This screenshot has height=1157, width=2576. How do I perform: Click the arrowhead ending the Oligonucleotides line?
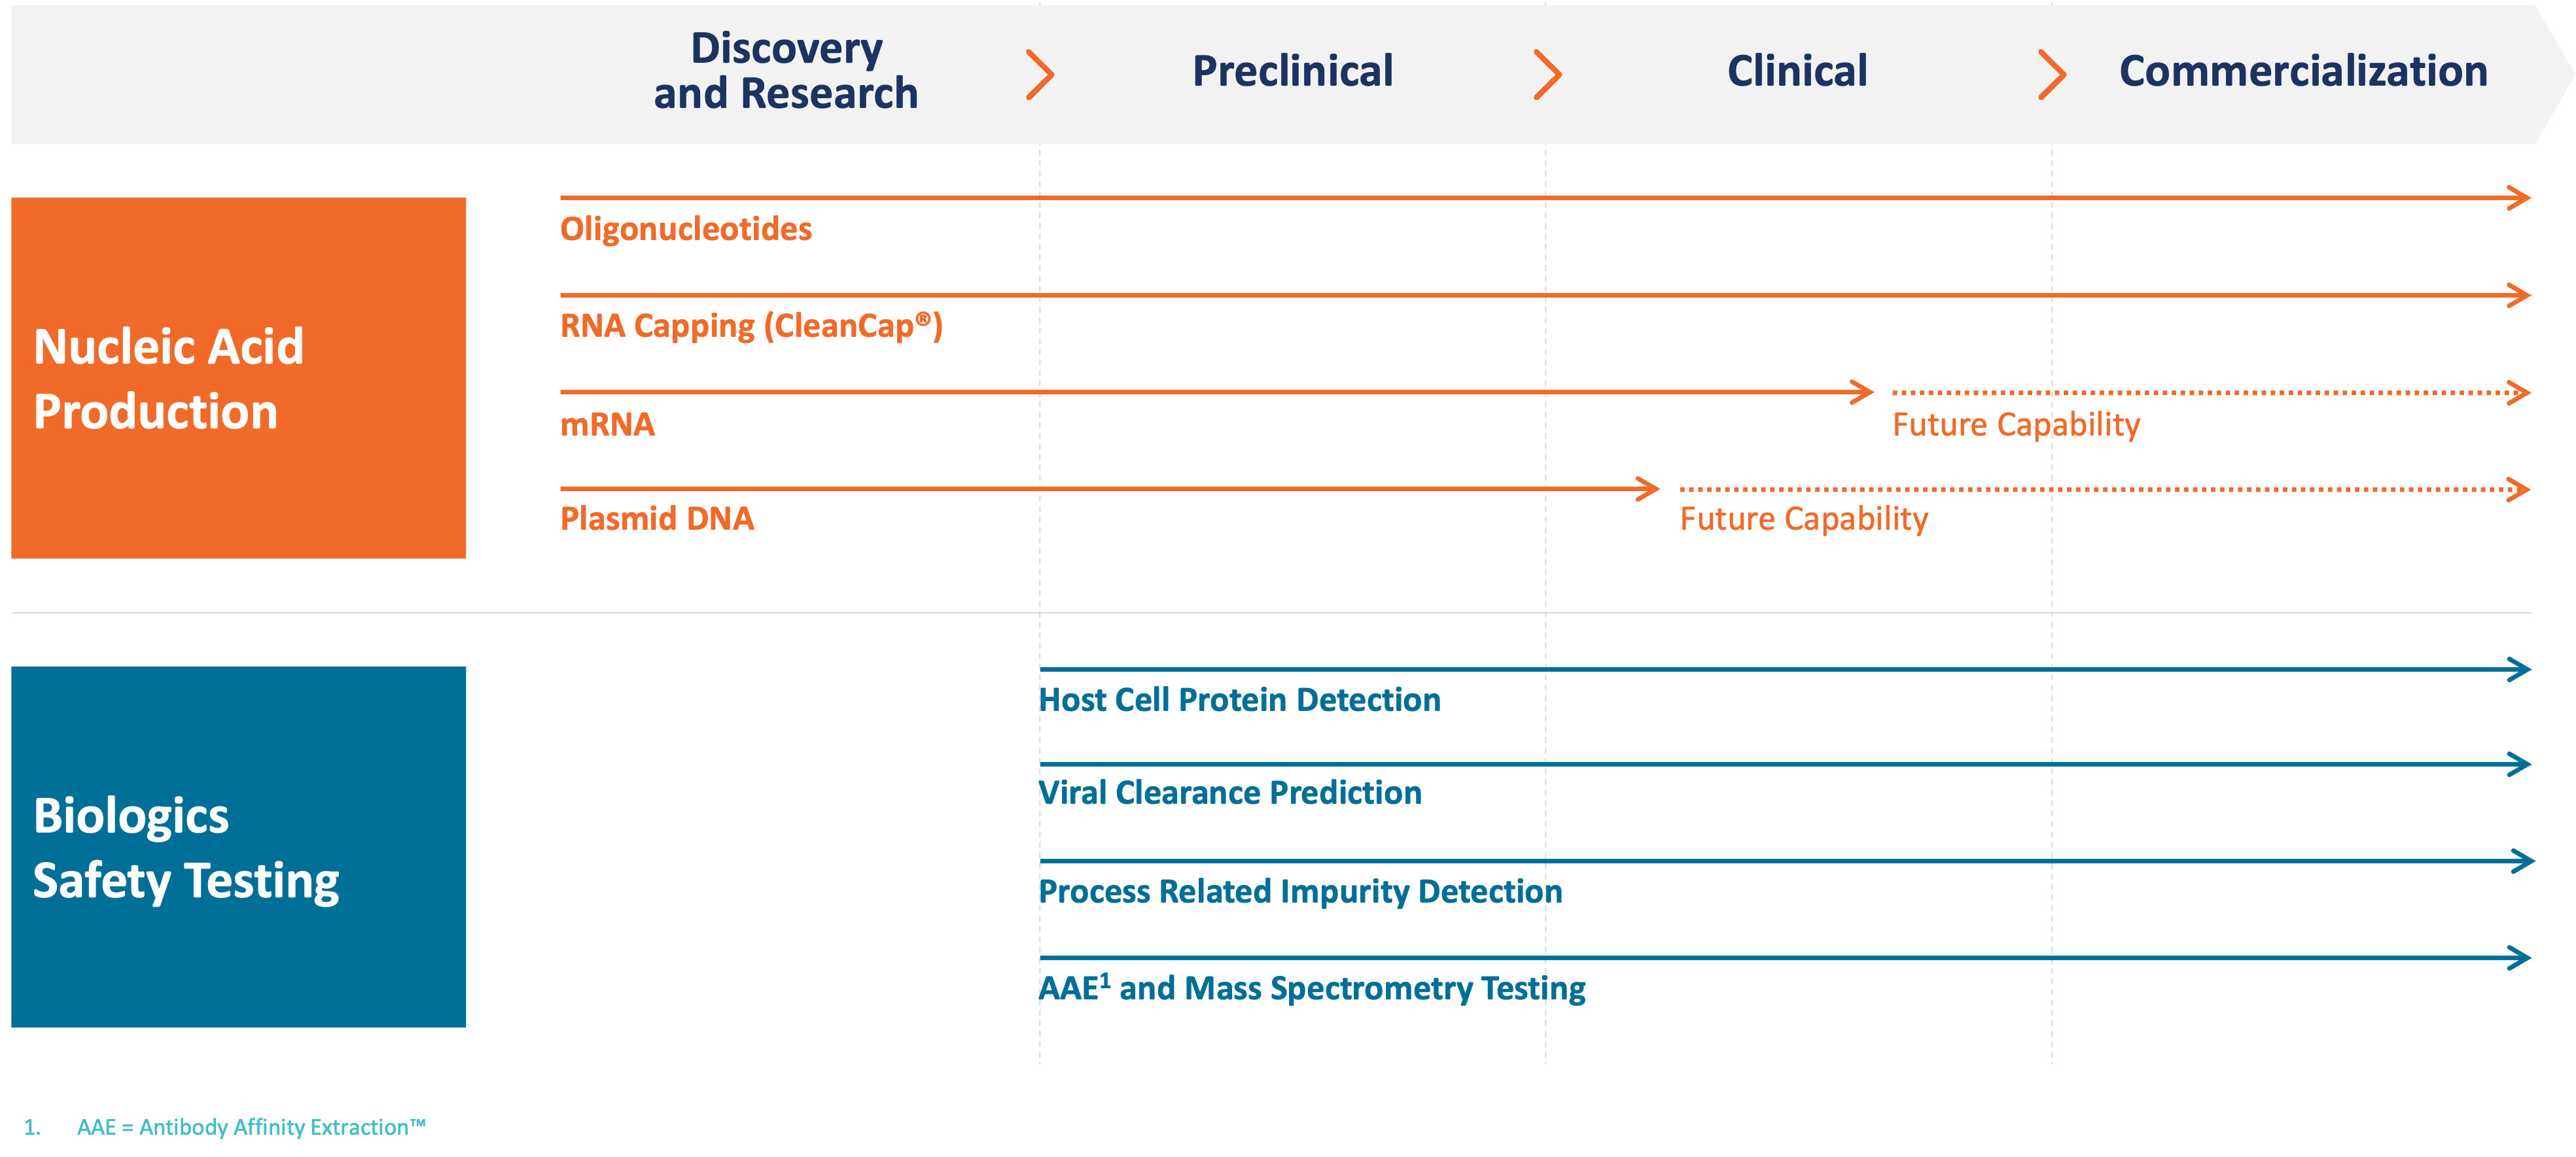(2518, 198)
